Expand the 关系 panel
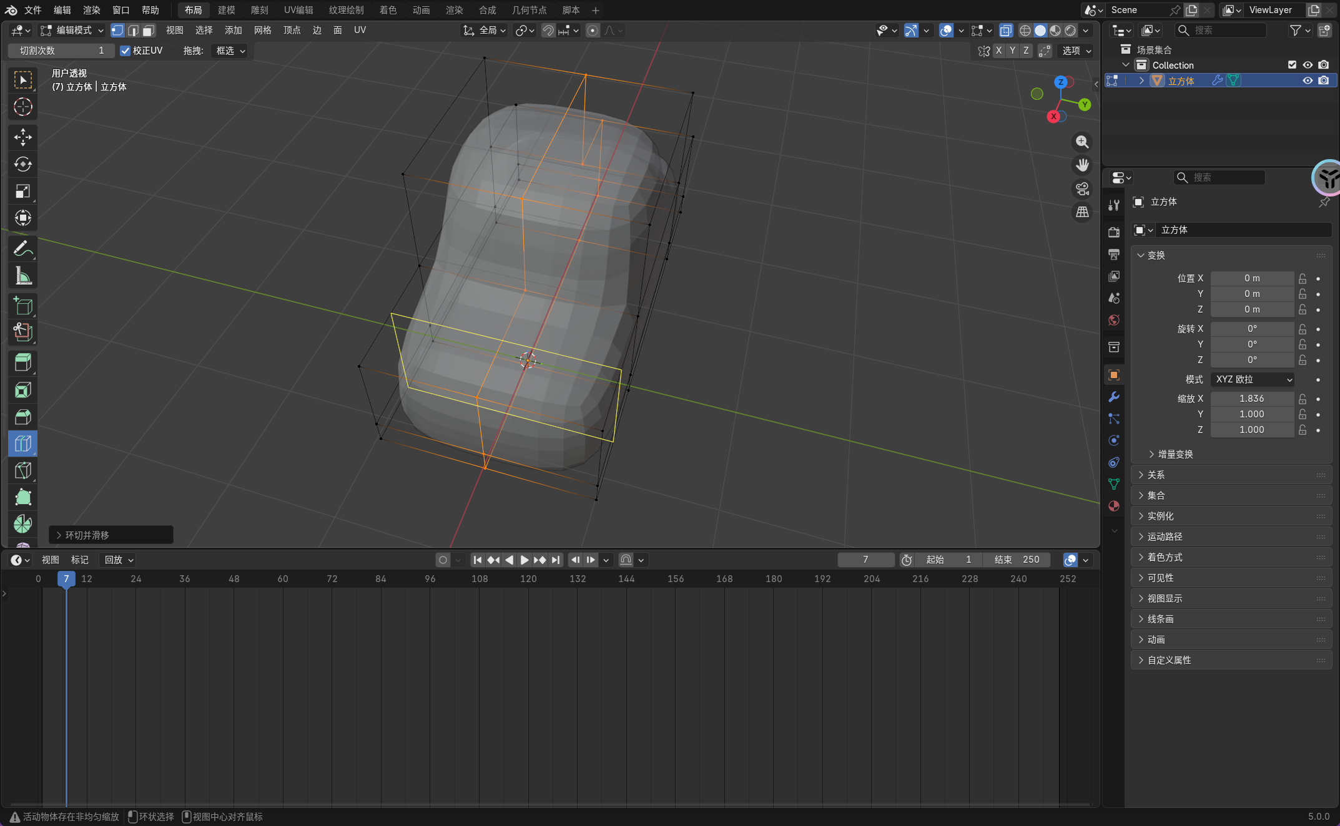 click(1156, 475)
